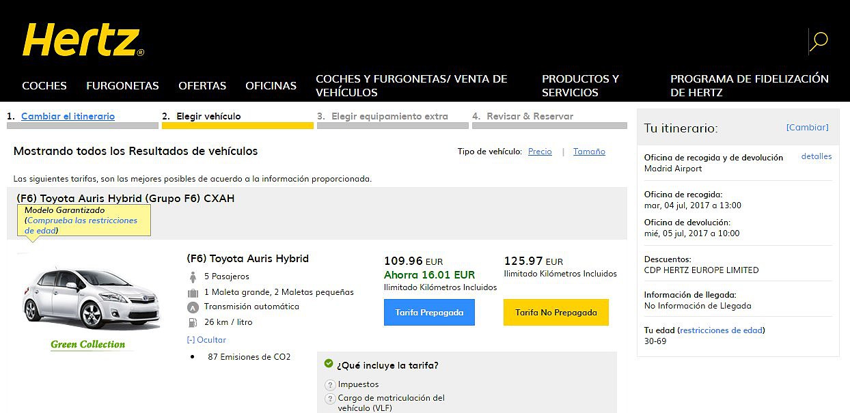
Task: Sort vehicles by Precio
Action: (540, 152)
